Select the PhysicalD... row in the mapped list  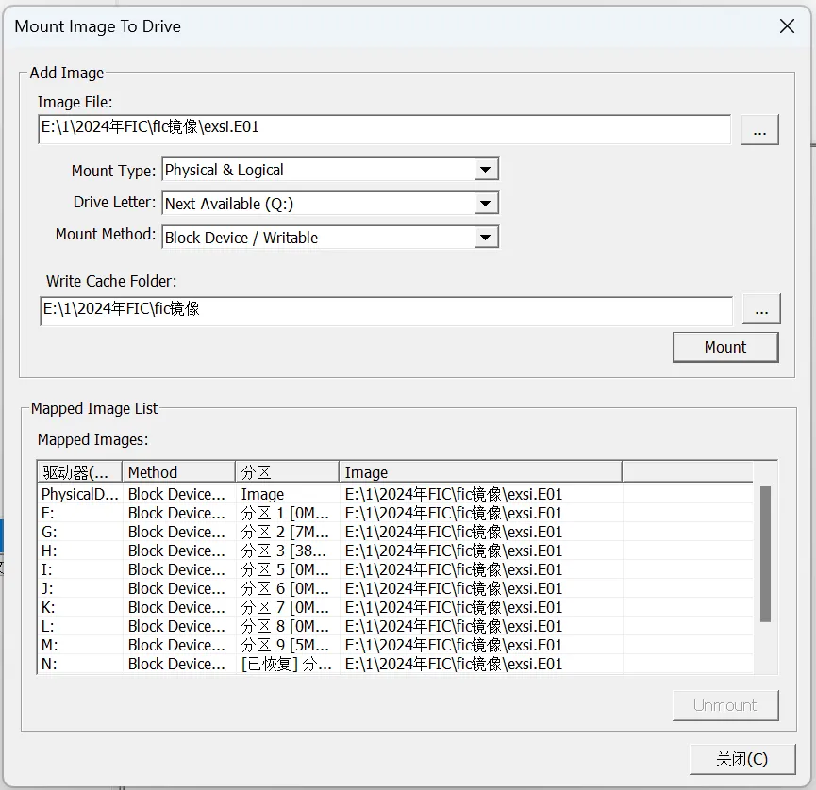point(395,494)
